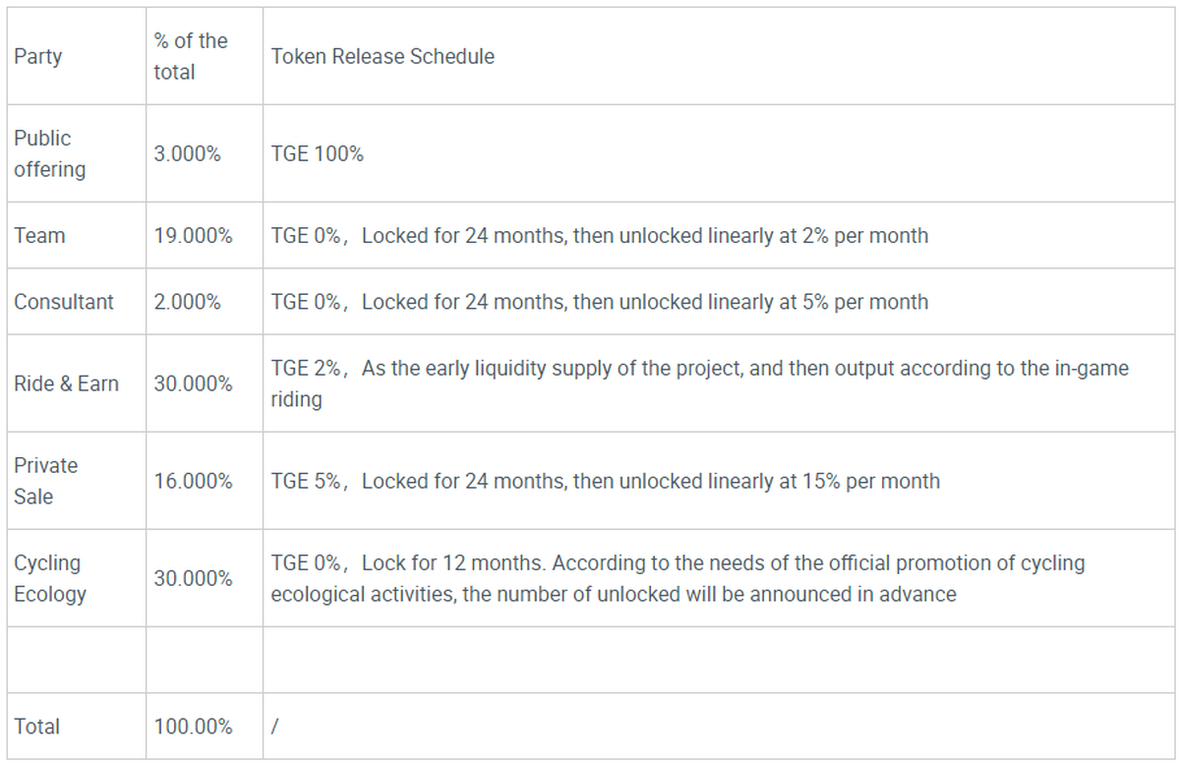1180x765 pixels.
Task: Select the Ride & Earn release schedule text
Action: pos(699,383)
